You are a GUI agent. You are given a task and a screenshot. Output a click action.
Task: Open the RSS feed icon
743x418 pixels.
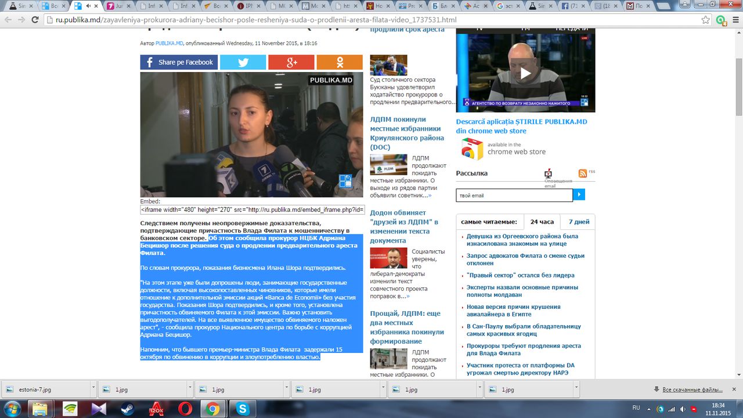[583, 173]
